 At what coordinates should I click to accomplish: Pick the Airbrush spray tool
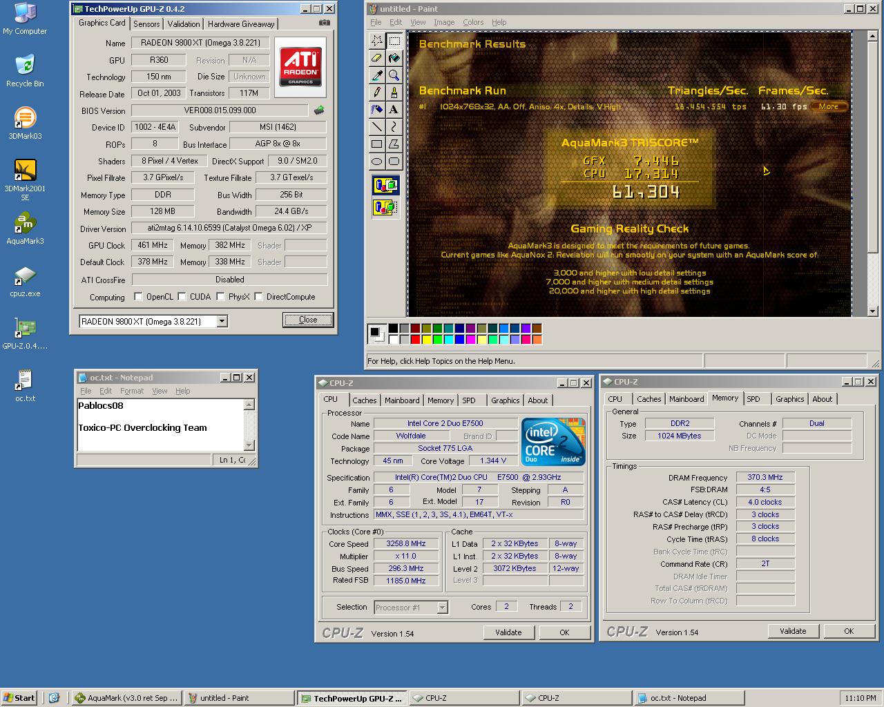(376, 110)
